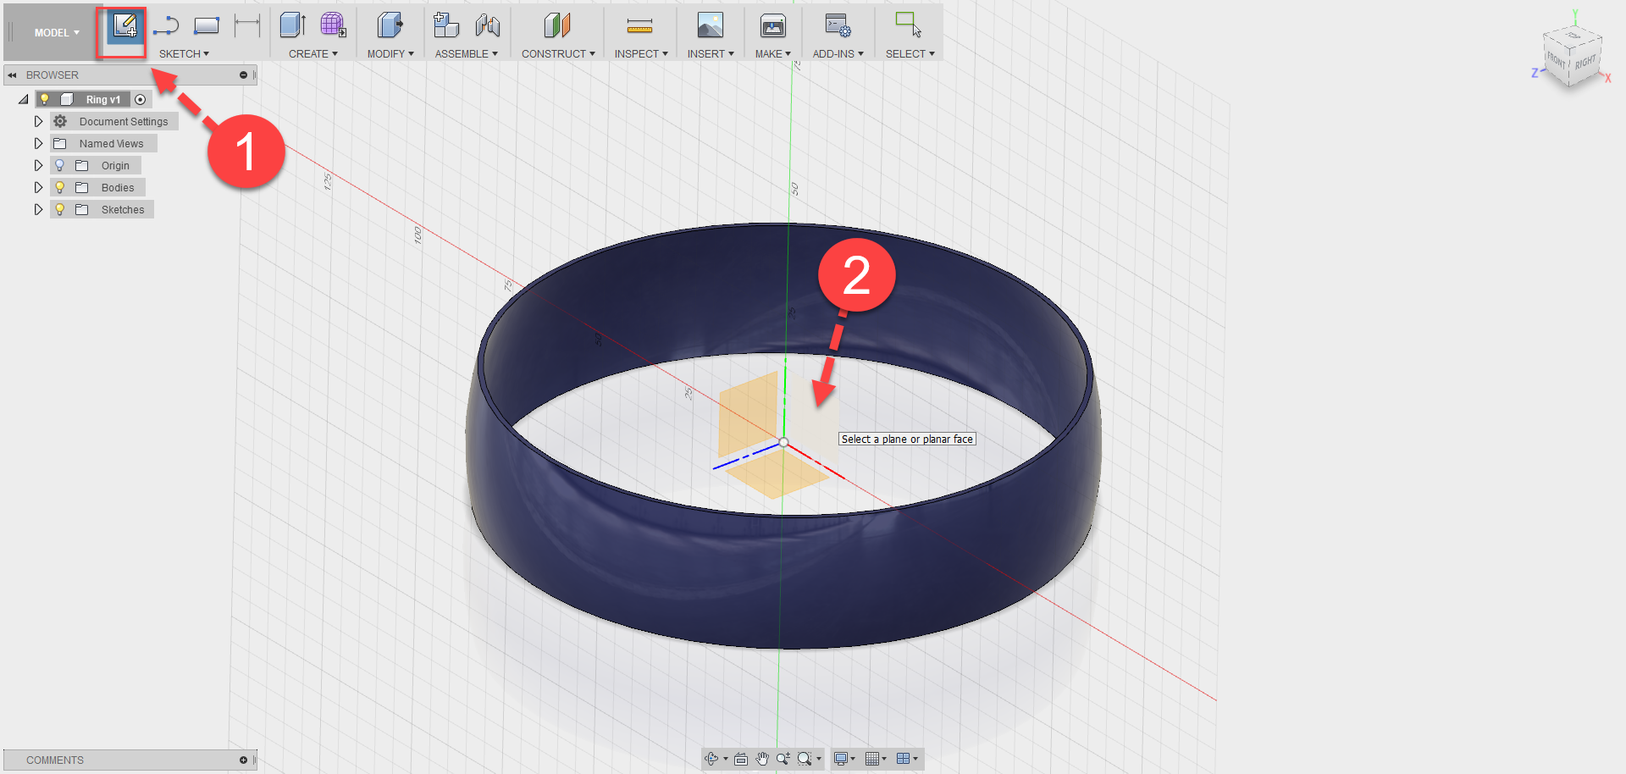Open the CONSTRUCT menu

(557, 53)
